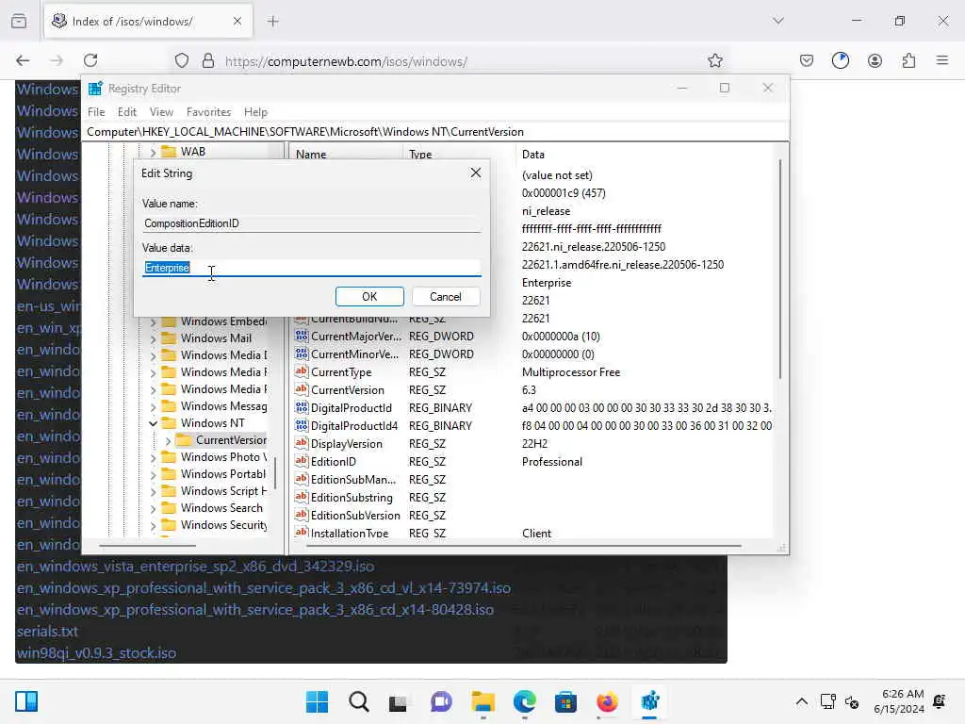Select the CurrentMajorVersionNumber DWORD value

[x=355, y=337]
